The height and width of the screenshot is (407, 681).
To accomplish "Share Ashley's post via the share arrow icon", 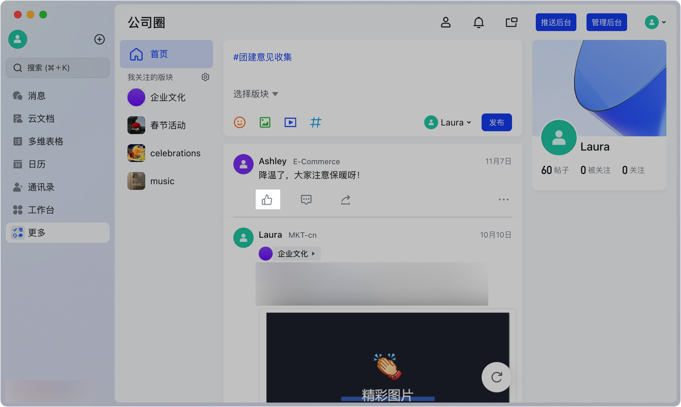I will (x=346, y=200).
